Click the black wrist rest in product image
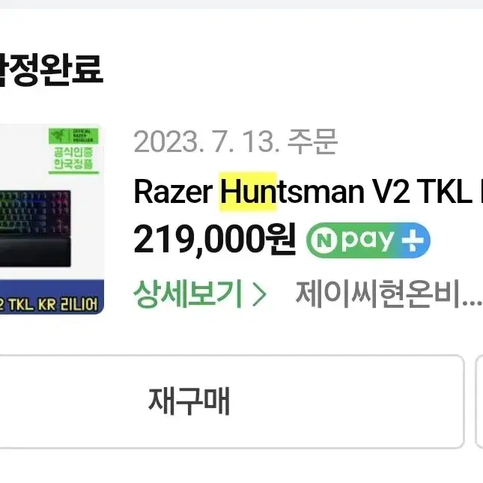 (35, 252)
